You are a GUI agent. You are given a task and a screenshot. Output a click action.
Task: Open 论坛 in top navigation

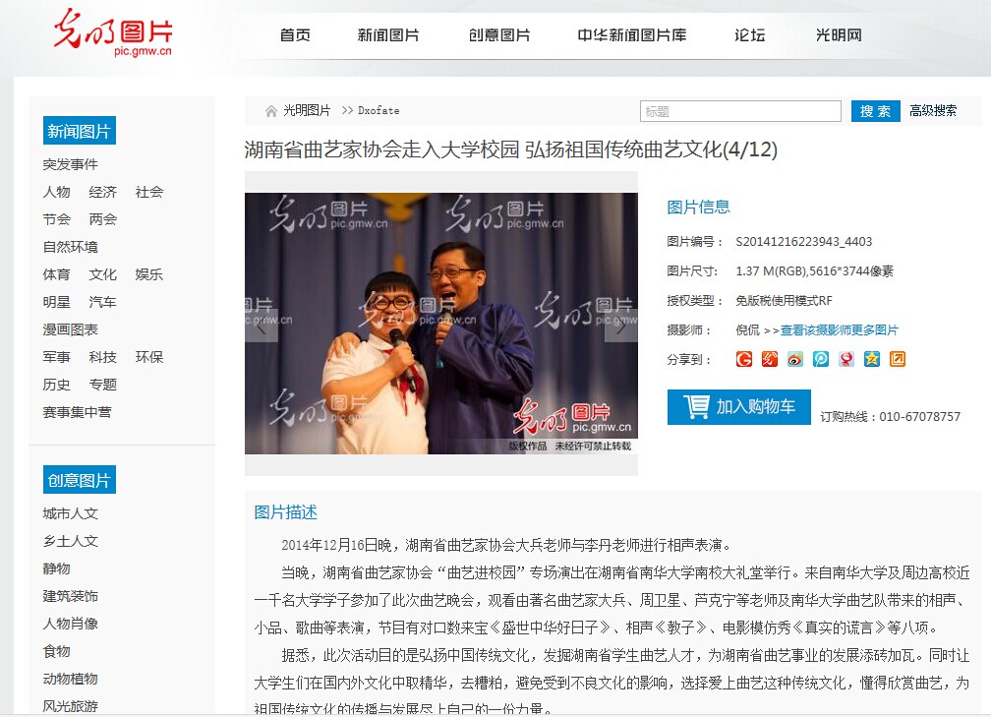pyautogui.click(x=749, y=34)
